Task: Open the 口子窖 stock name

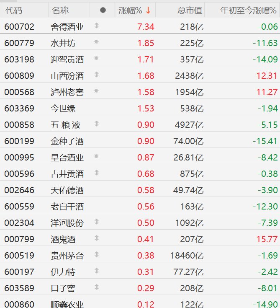Action: point(63,288)
